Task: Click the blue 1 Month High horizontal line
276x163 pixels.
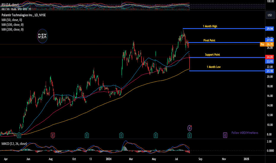Action: [x=224, y=28]
